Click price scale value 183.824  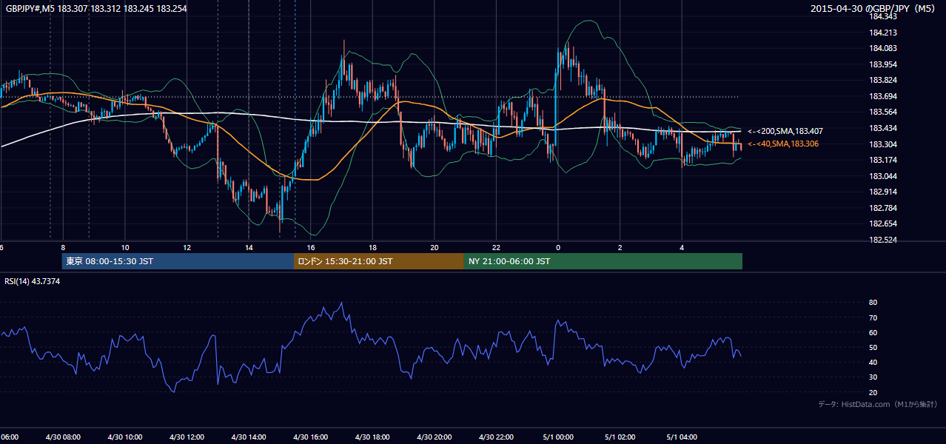(882, 80)
